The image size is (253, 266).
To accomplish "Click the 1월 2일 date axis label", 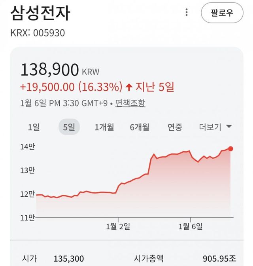I will point(118,226).
